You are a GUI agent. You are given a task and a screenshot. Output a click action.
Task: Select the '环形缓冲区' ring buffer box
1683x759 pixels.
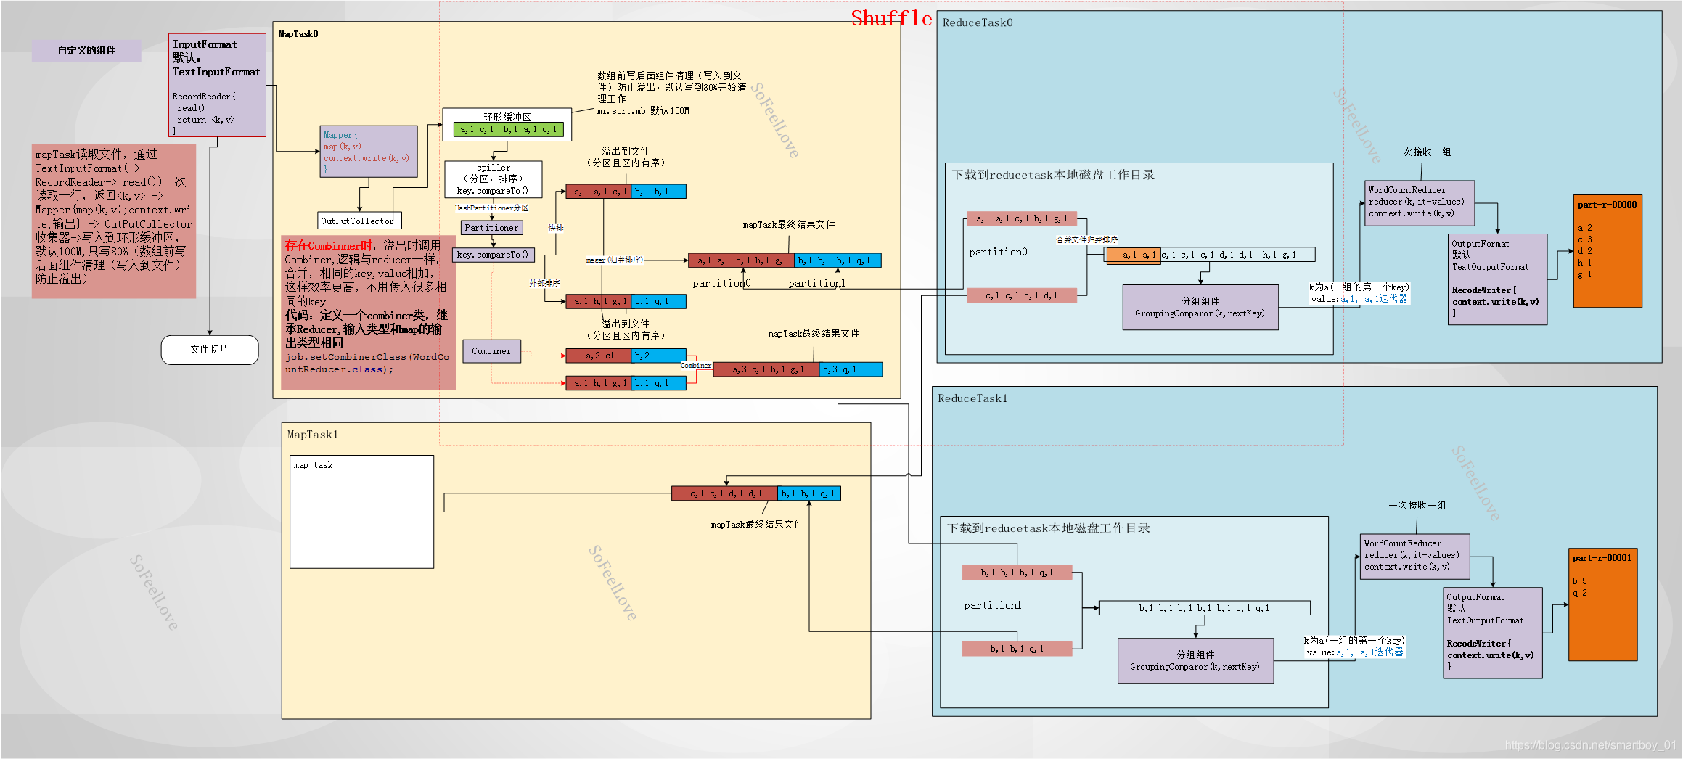507,124
